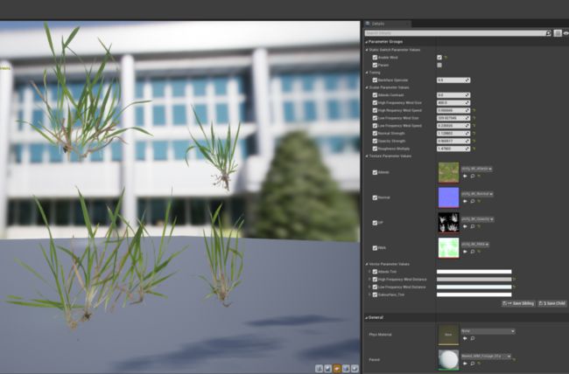Toggle Opacity Strength override checkbox
The image size is (569, 374).
point(375,141)
